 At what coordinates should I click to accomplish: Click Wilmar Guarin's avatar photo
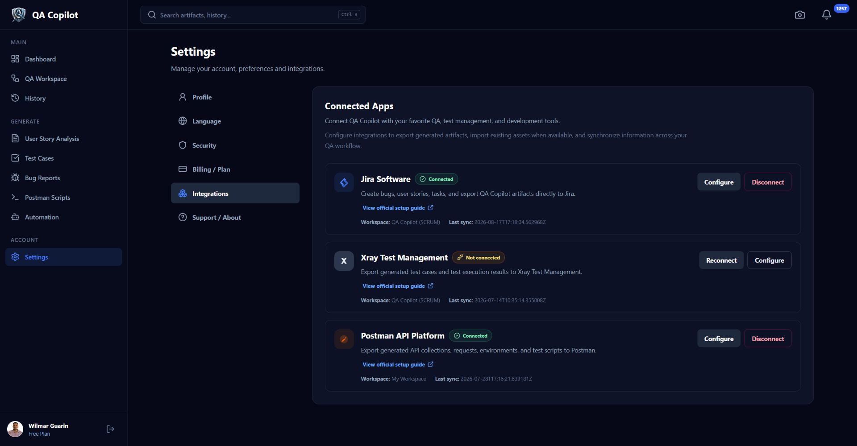(x=15, y=429)
